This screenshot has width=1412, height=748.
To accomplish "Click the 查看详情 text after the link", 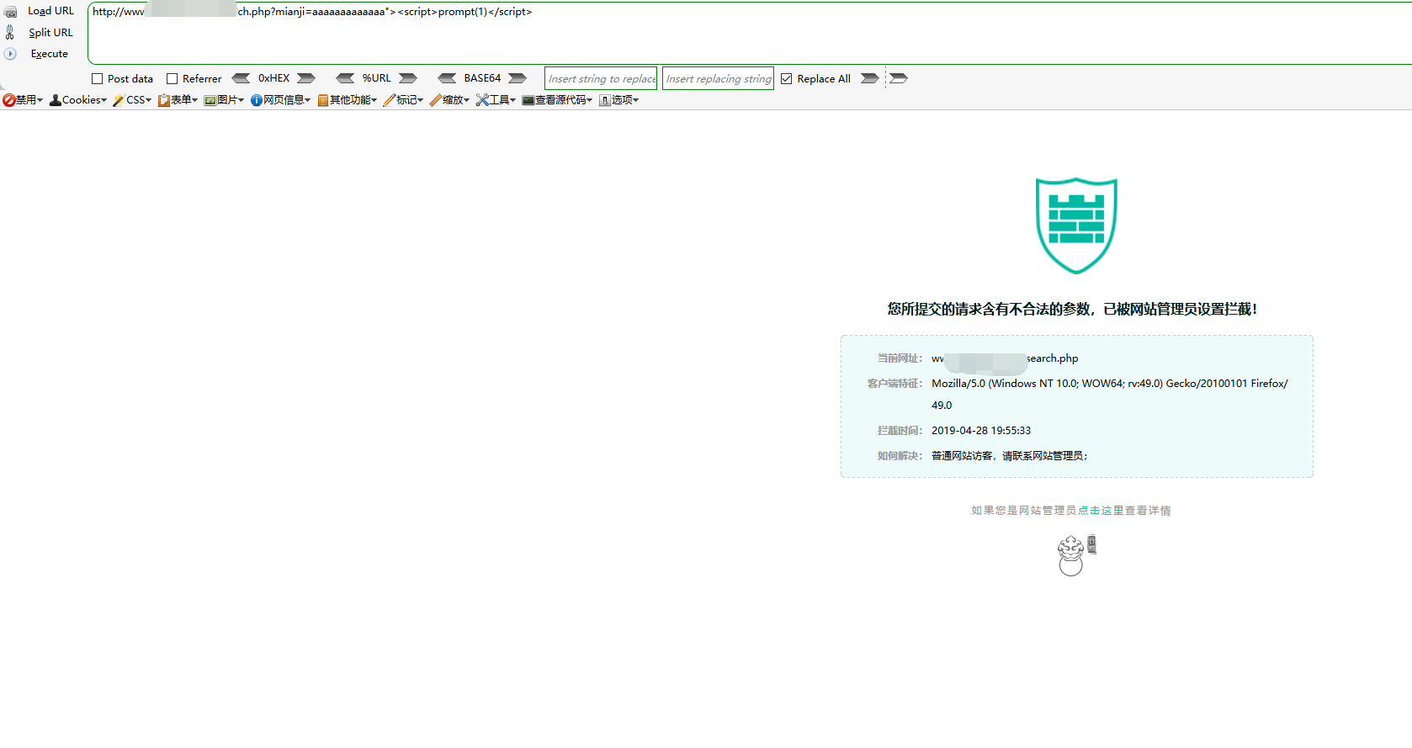I will point(1148,511).
